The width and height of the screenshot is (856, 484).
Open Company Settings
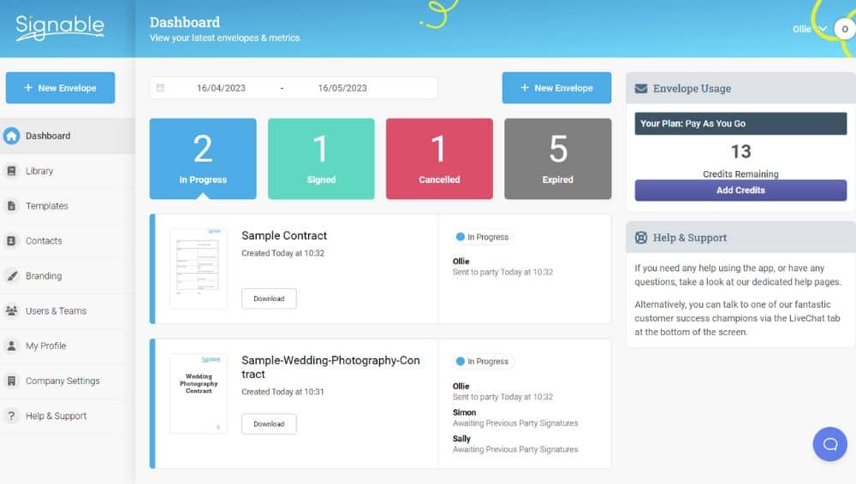pos(67,381)
